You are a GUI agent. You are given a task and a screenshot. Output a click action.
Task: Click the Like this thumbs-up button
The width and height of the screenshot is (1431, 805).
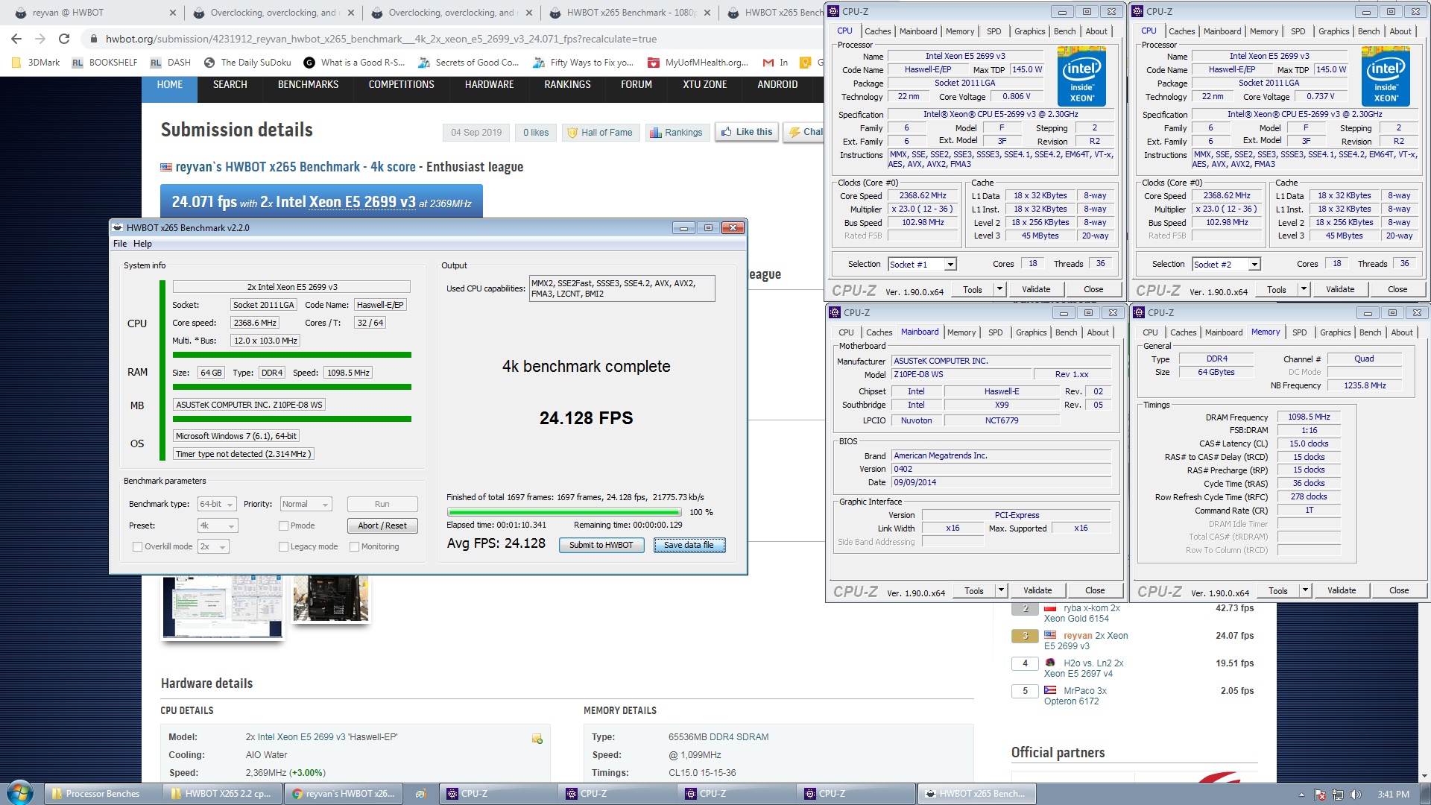(747, 132)
